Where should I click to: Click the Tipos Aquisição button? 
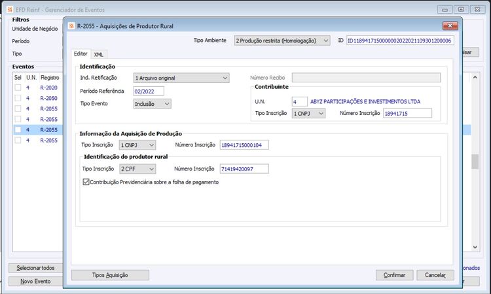[x=110, y=275]
